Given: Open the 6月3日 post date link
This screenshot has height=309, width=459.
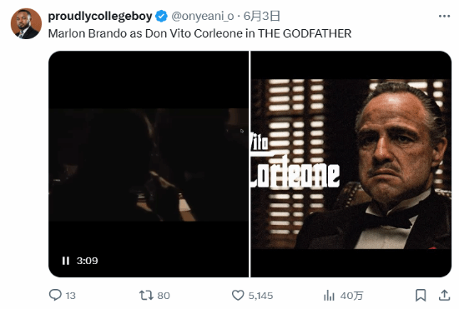Looking at the screenshot, I should pos(262,16).
